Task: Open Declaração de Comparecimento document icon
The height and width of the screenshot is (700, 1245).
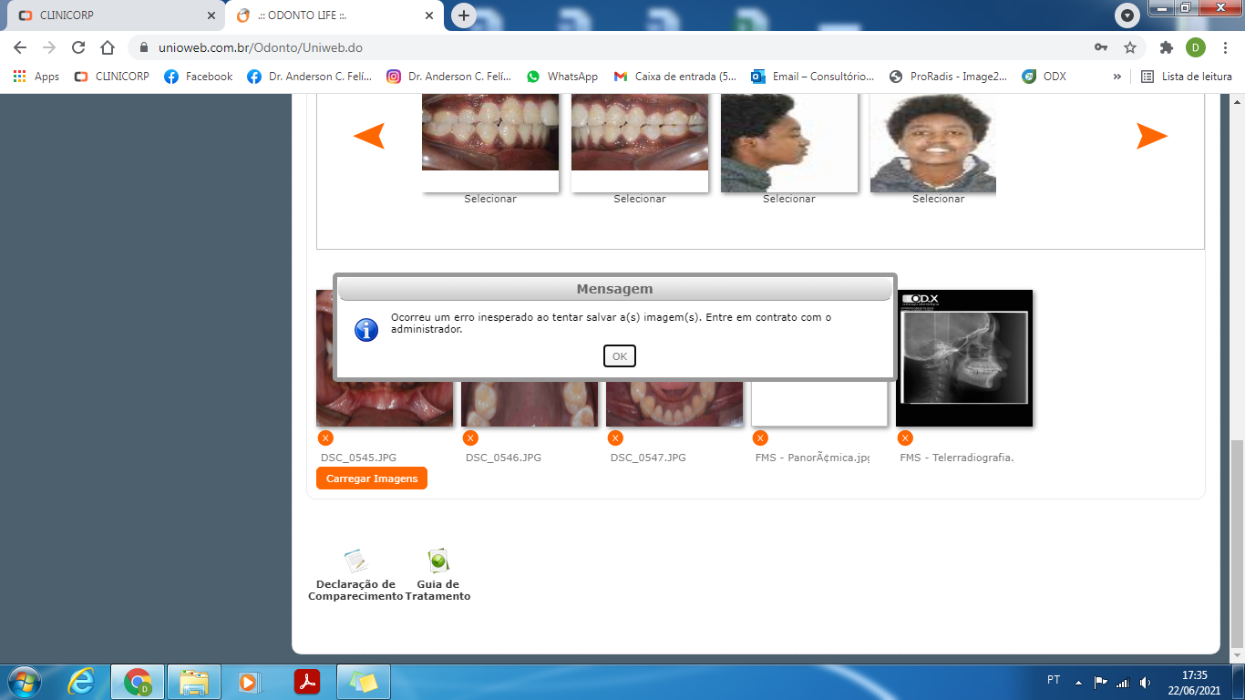Action: 355,561
